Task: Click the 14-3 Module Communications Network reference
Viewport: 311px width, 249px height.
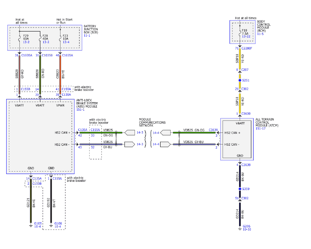Action: [x=139, y=132]
